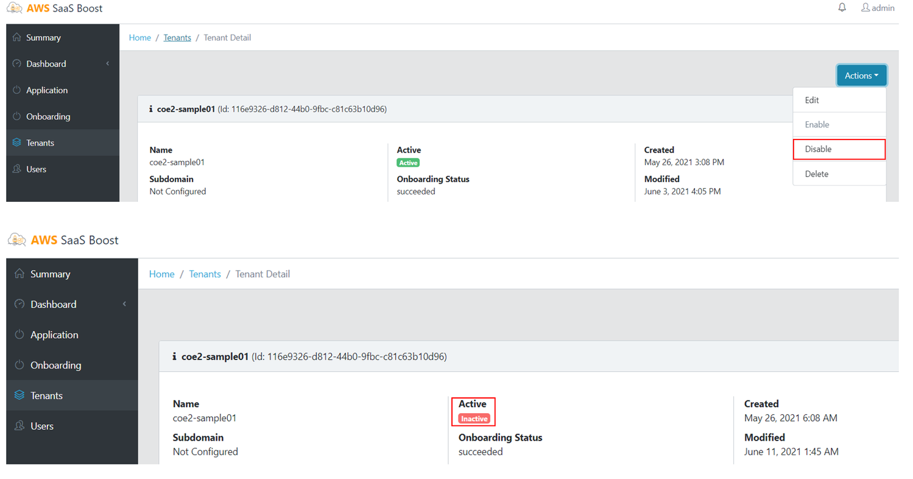Image resolution: width=913 pixels, height=479 pixels.
Task: Open the admin user account menu
Action: (877, 8)
